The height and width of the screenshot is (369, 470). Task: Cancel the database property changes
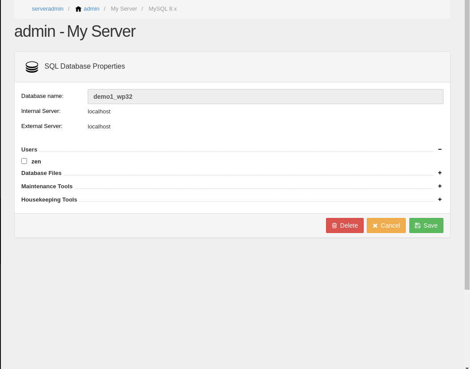(386, 225)
